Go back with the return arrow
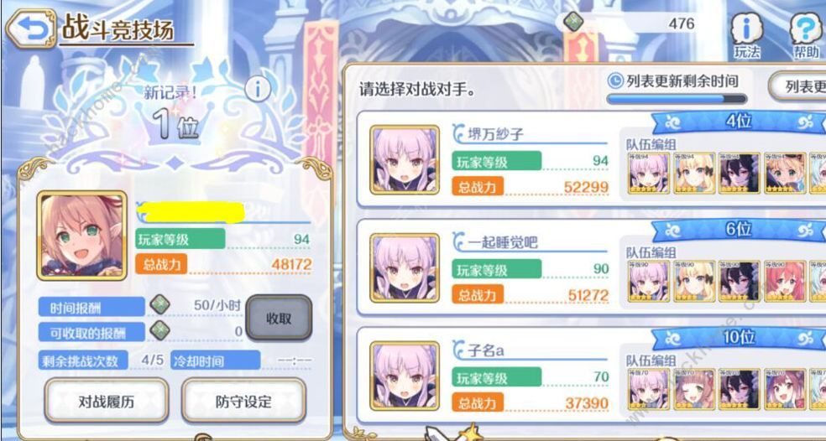The image size is (826, 441). [x=30, y=29]
